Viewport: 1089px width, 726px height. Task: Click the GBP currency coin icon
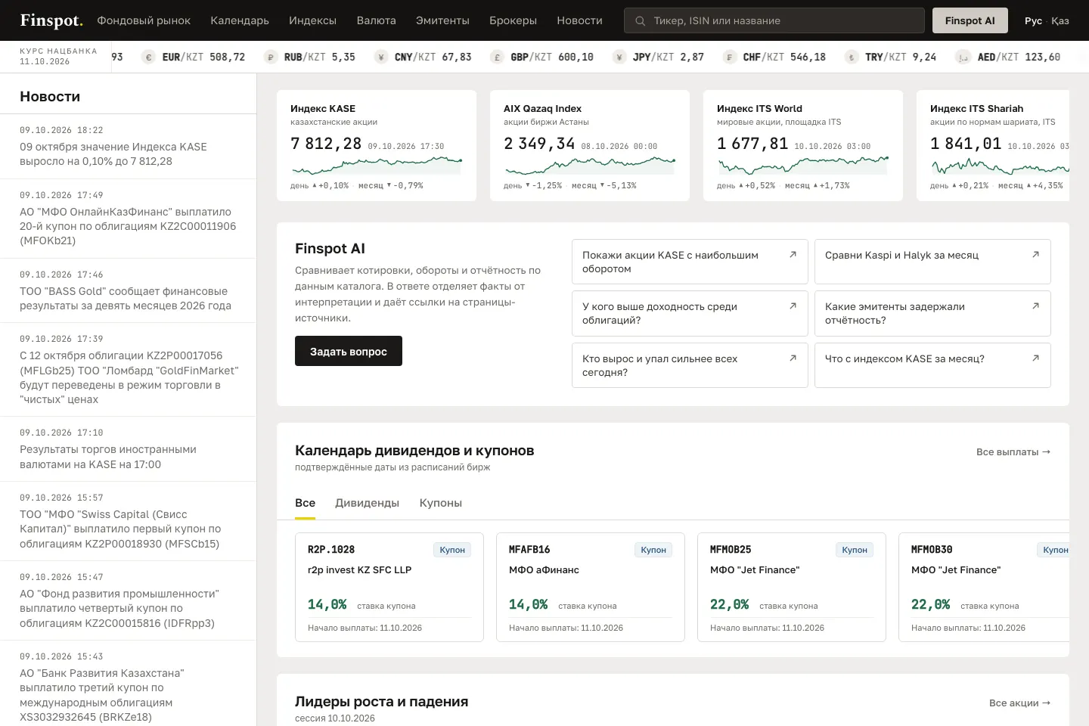pyautogui.click(x=497, y=57)
